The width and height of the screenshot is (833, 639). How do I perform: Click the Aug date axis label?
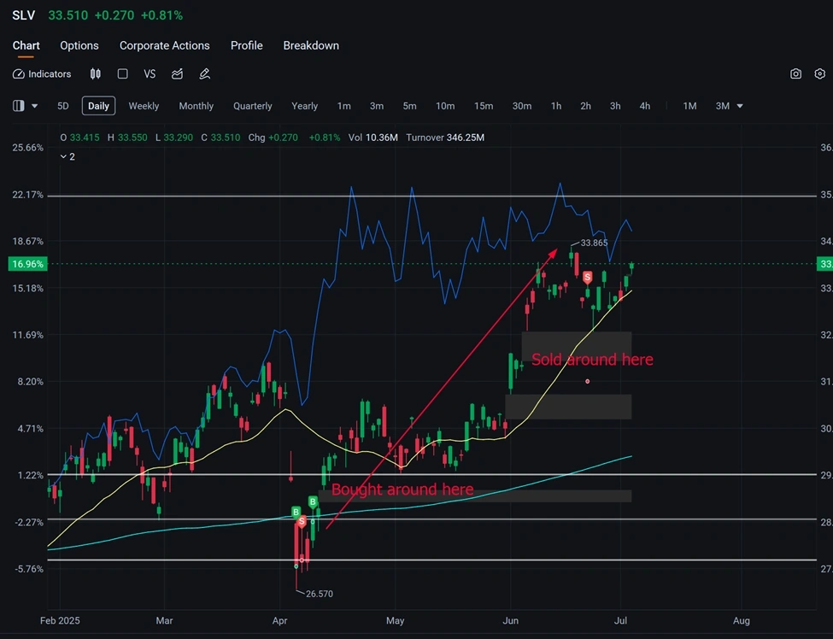(x=741, y=620)
